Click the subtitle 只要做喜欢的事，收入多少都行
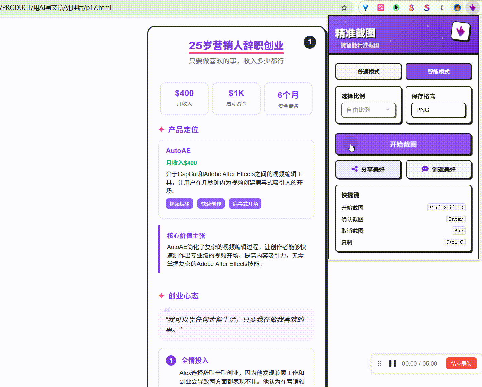482x387 pixels. (237, 61)
